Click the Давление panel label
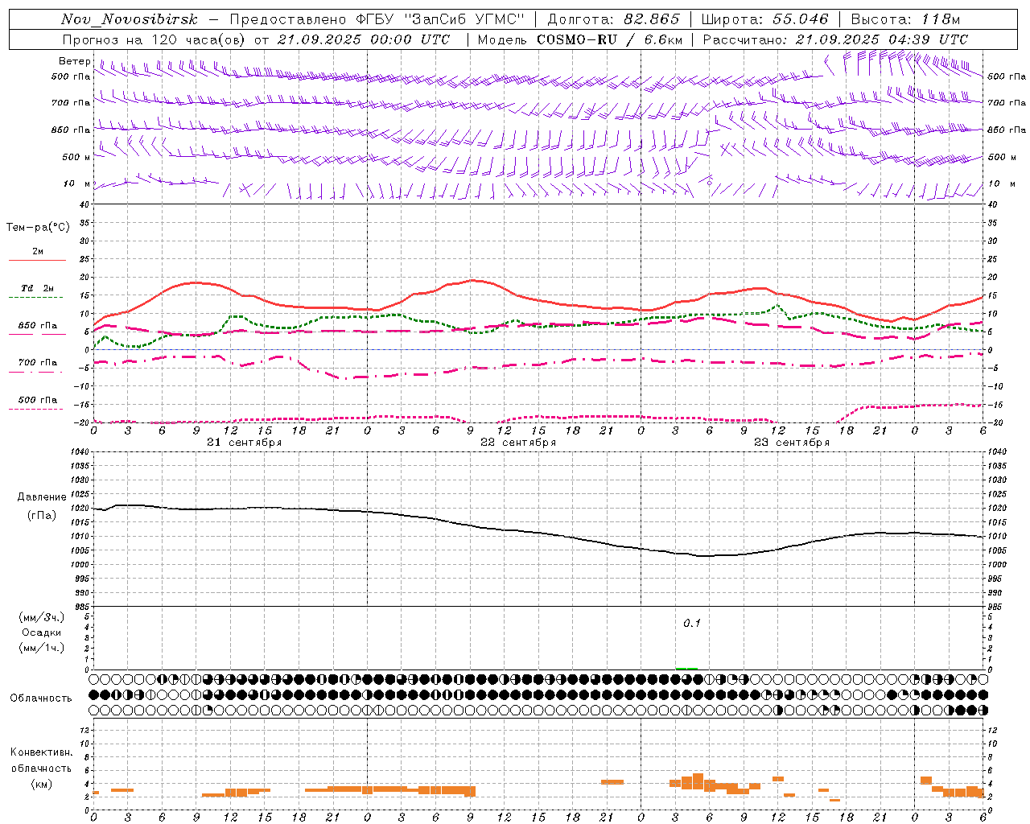This screenshot has width=1030, height=824. 42,497
